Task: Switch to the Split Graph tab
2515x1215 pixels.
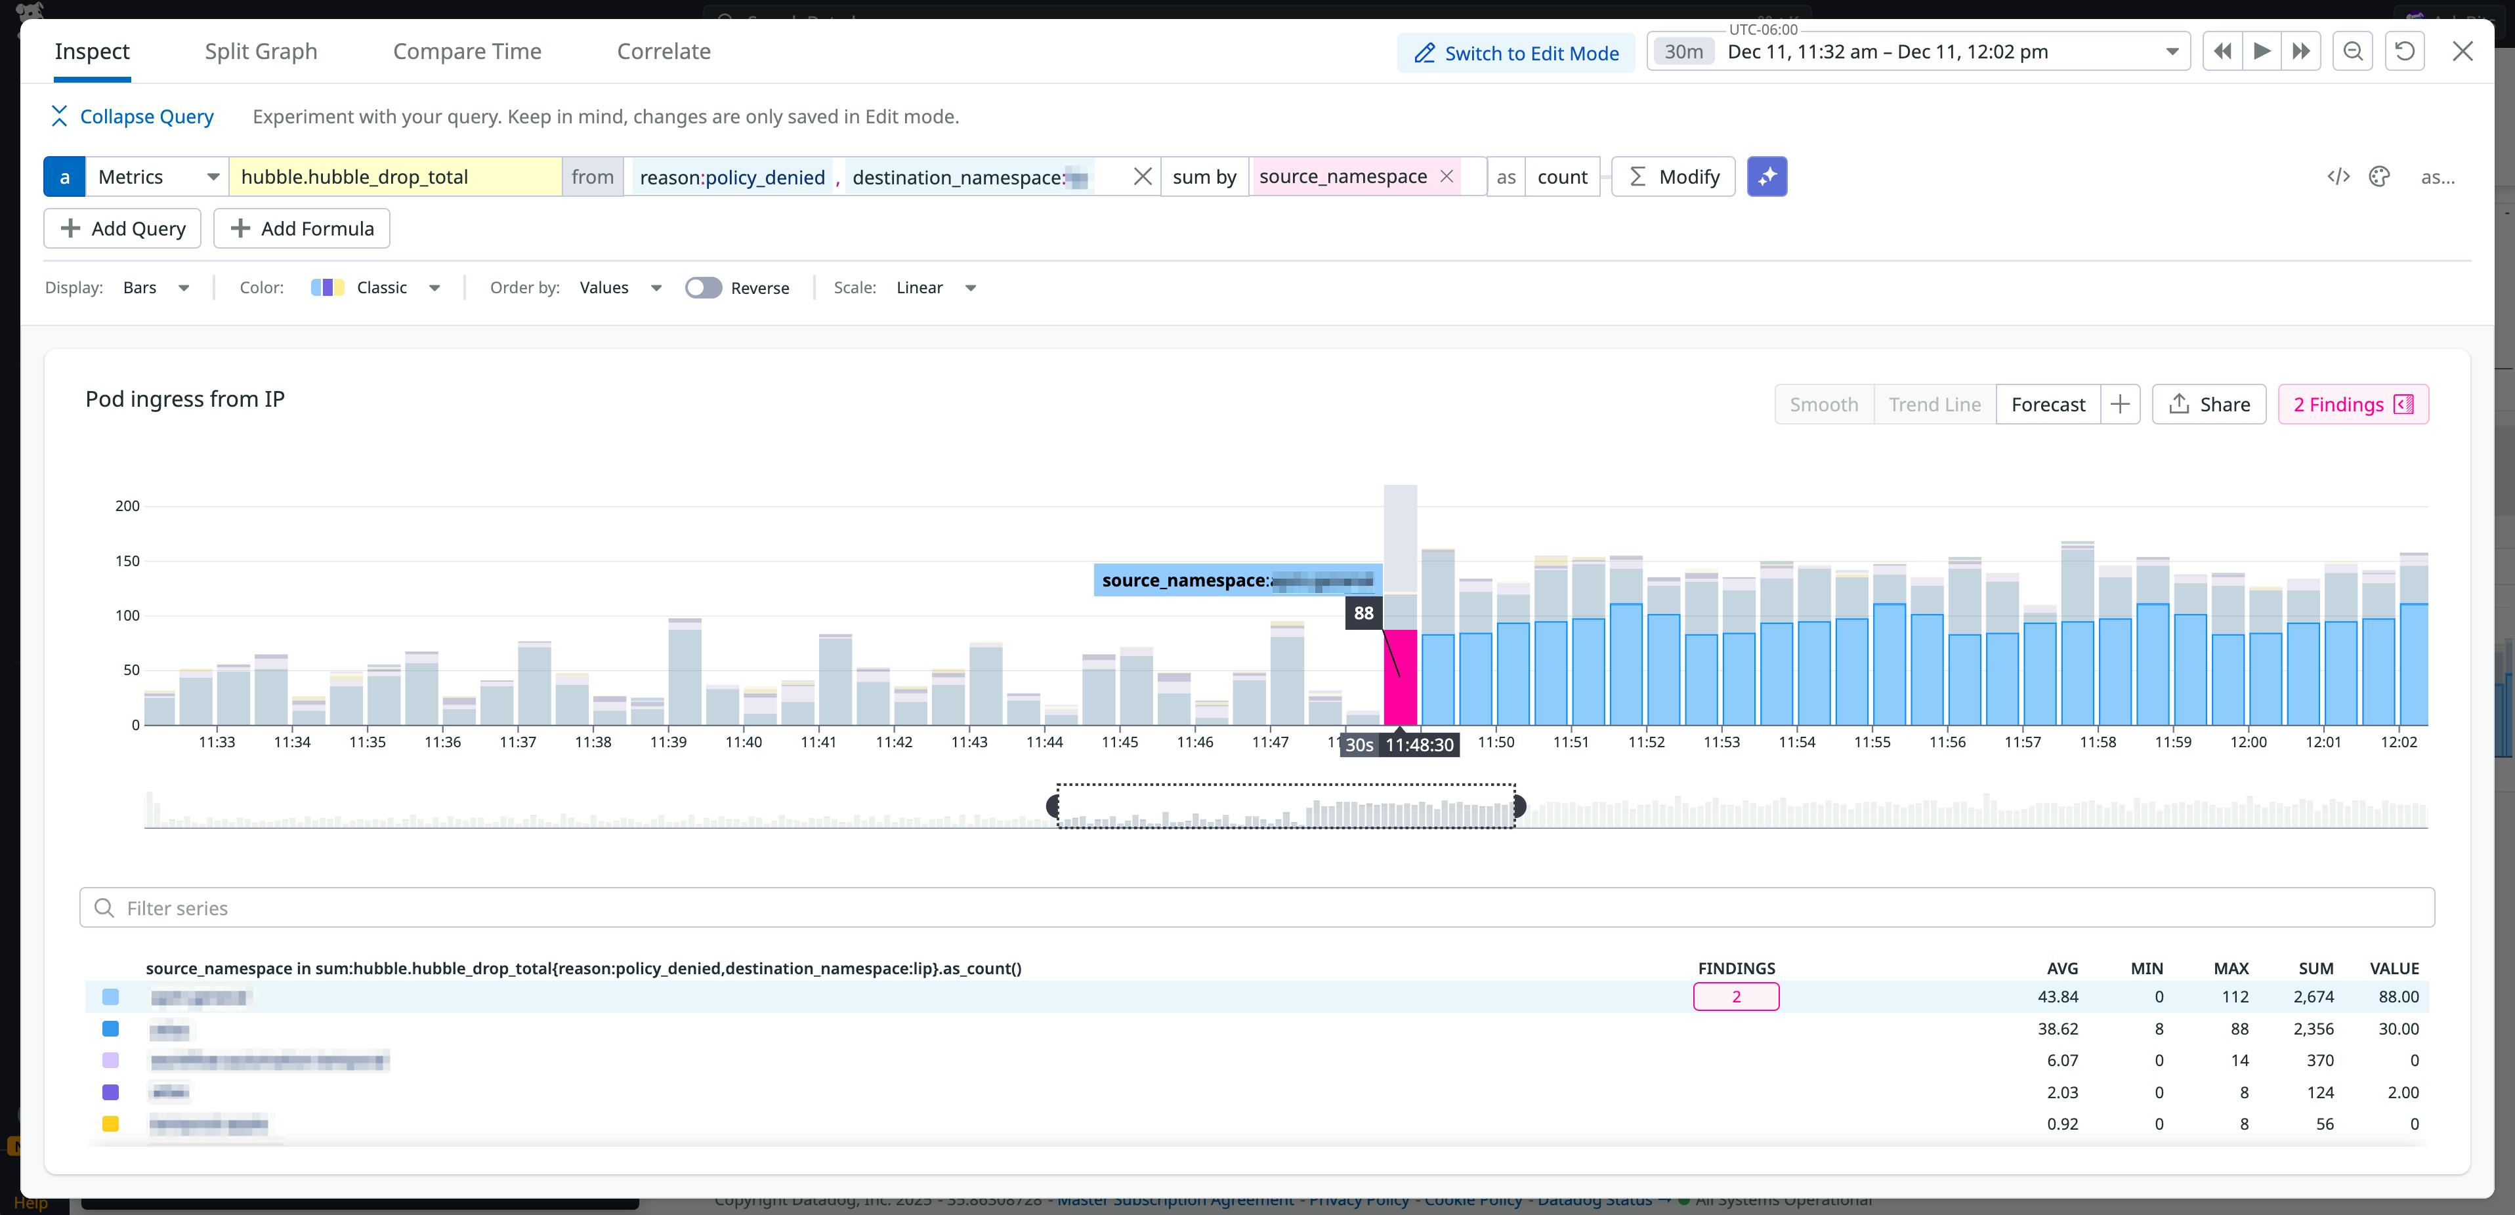Action: click(x=261, y=51)
